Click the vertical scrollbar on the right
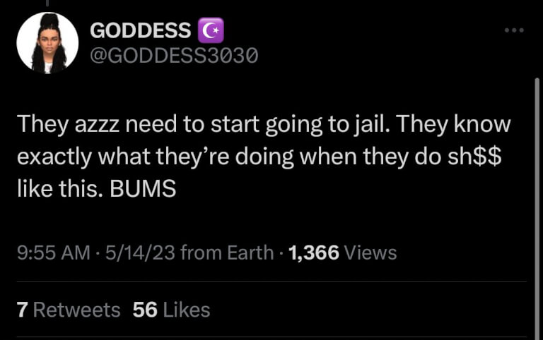This screenshot has width=543, height=340. [537, 207]
